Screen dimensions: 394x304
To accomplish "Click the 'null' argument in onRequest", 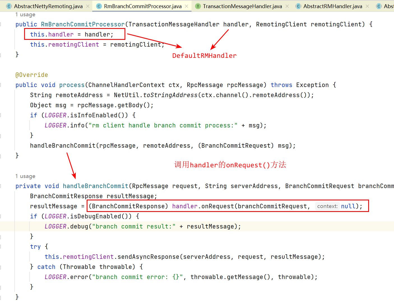I will pyautogui.click(x=348, y=206).
